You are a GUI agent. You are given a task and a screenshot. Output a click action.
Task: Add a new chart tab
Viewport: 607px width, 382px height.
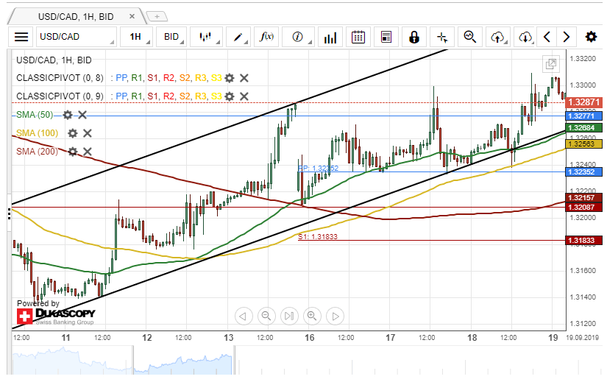(157, 15)
